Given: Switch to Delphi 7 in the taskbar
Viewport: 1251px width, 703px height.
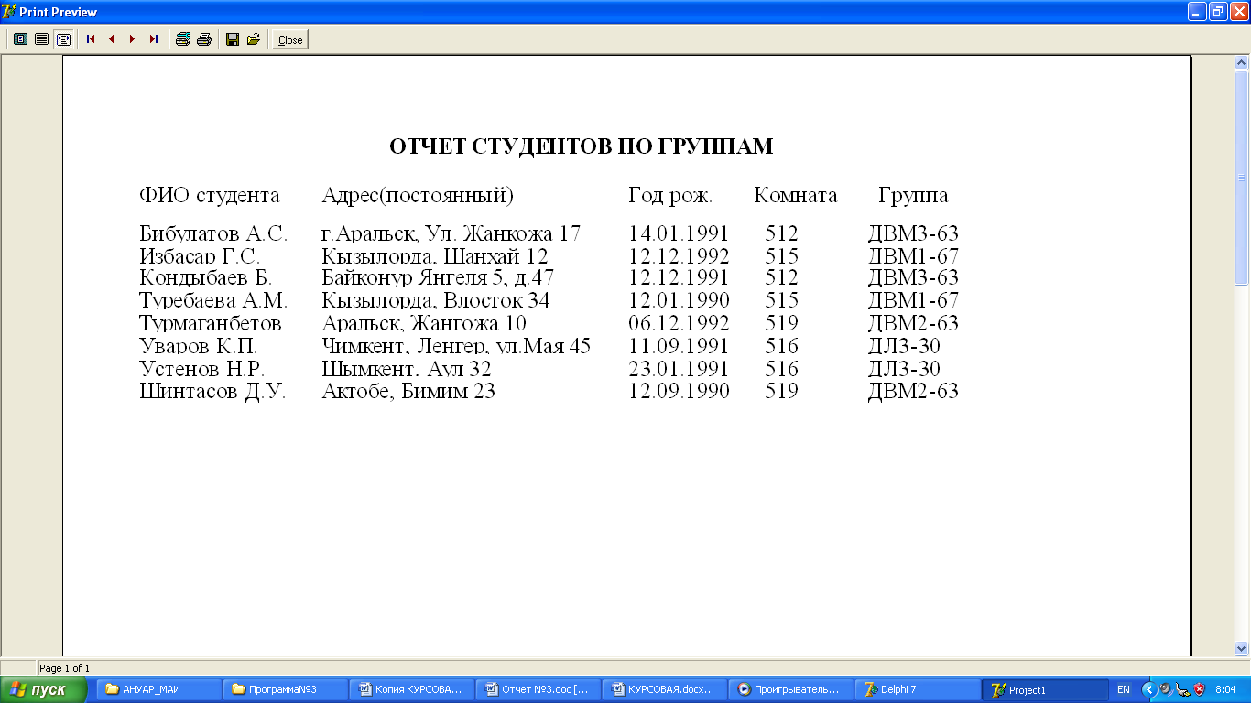Looking at the screenshot, I should point(917,690).
